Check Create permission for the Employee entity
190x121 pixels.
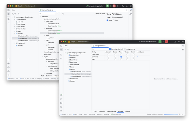pos(115,57)
